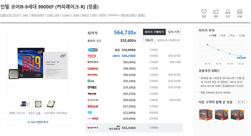Screen dimensions: 251x136
Task: Open the 당장 499000 원으로 내려라 comment
Action: pos(216,93)
